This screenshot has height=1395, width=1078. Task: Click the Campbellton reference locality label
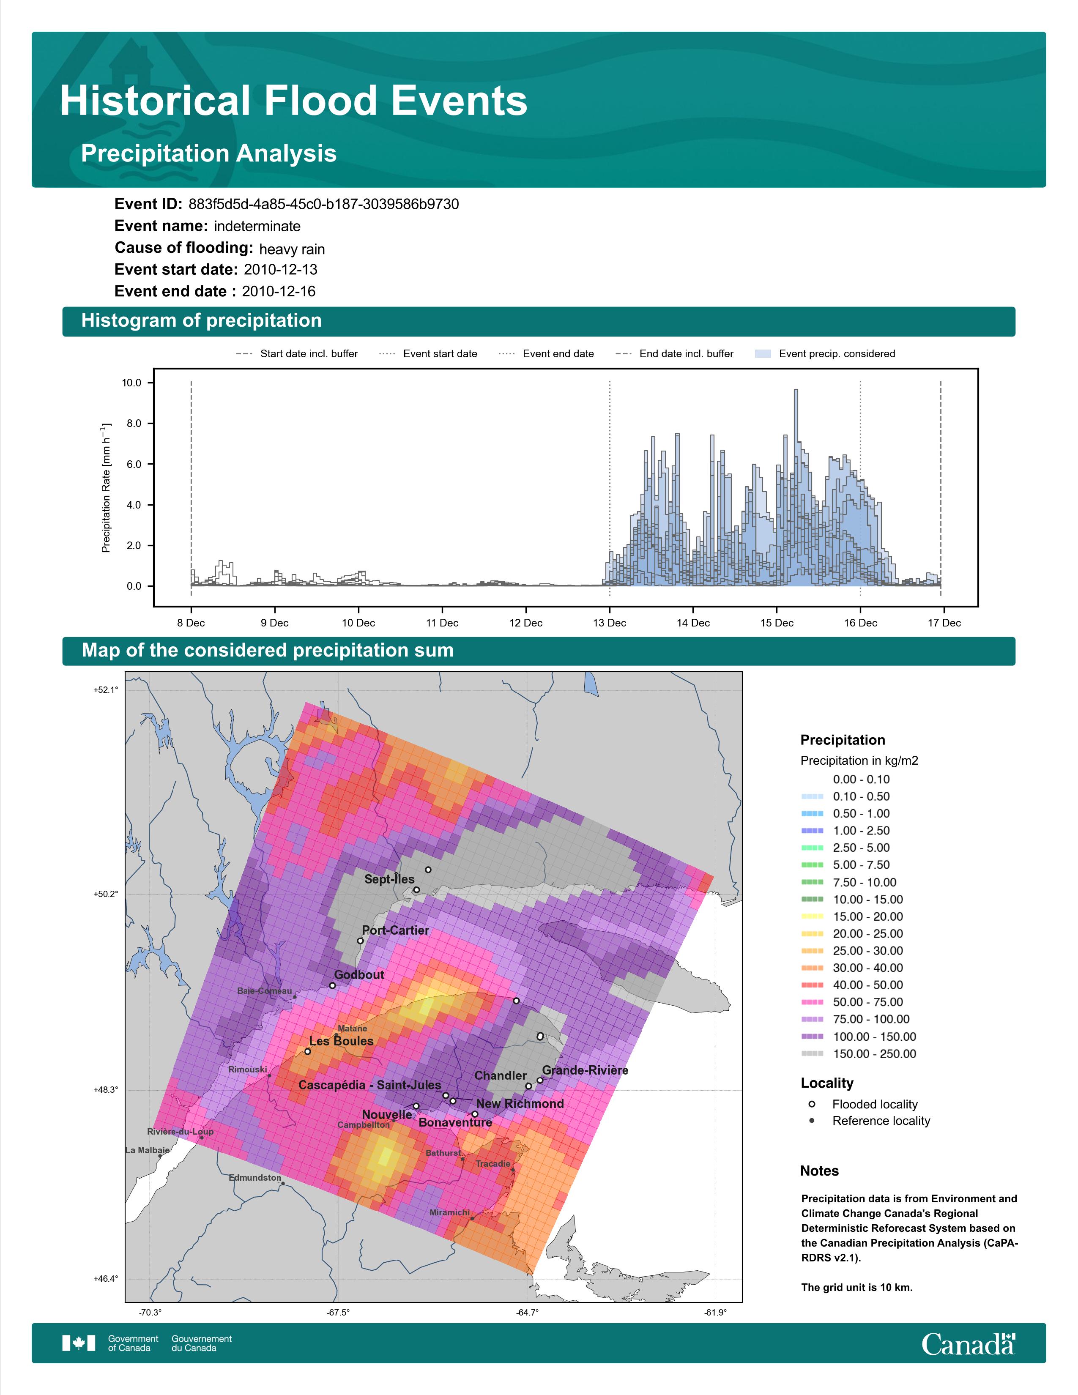pos(364,1125)
